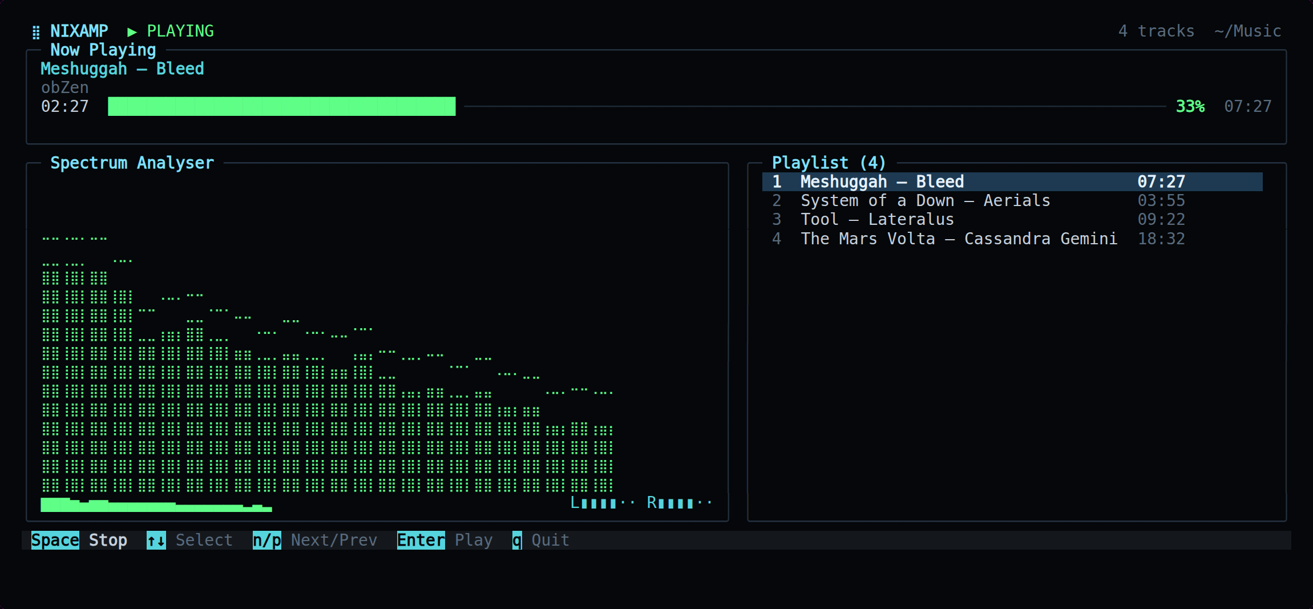The height and width of the screenshot is (609, 1313).
Task: Click the total time 07:27 in Now Playing
Action: pos(1247,106)
